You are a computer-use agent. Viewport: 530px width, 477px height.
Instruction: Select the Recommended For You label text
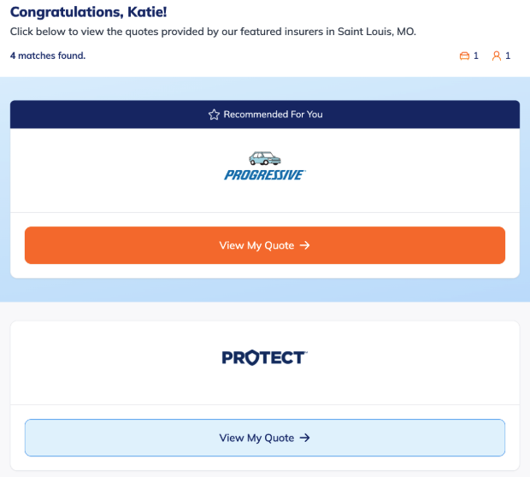point(273,115)
